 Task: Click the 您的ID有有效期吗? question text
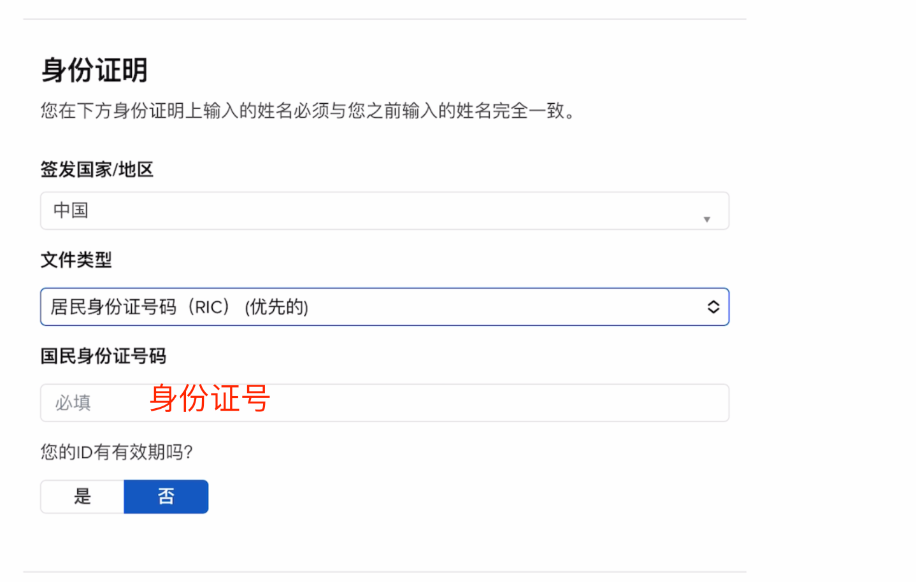[x=117, y=452]
